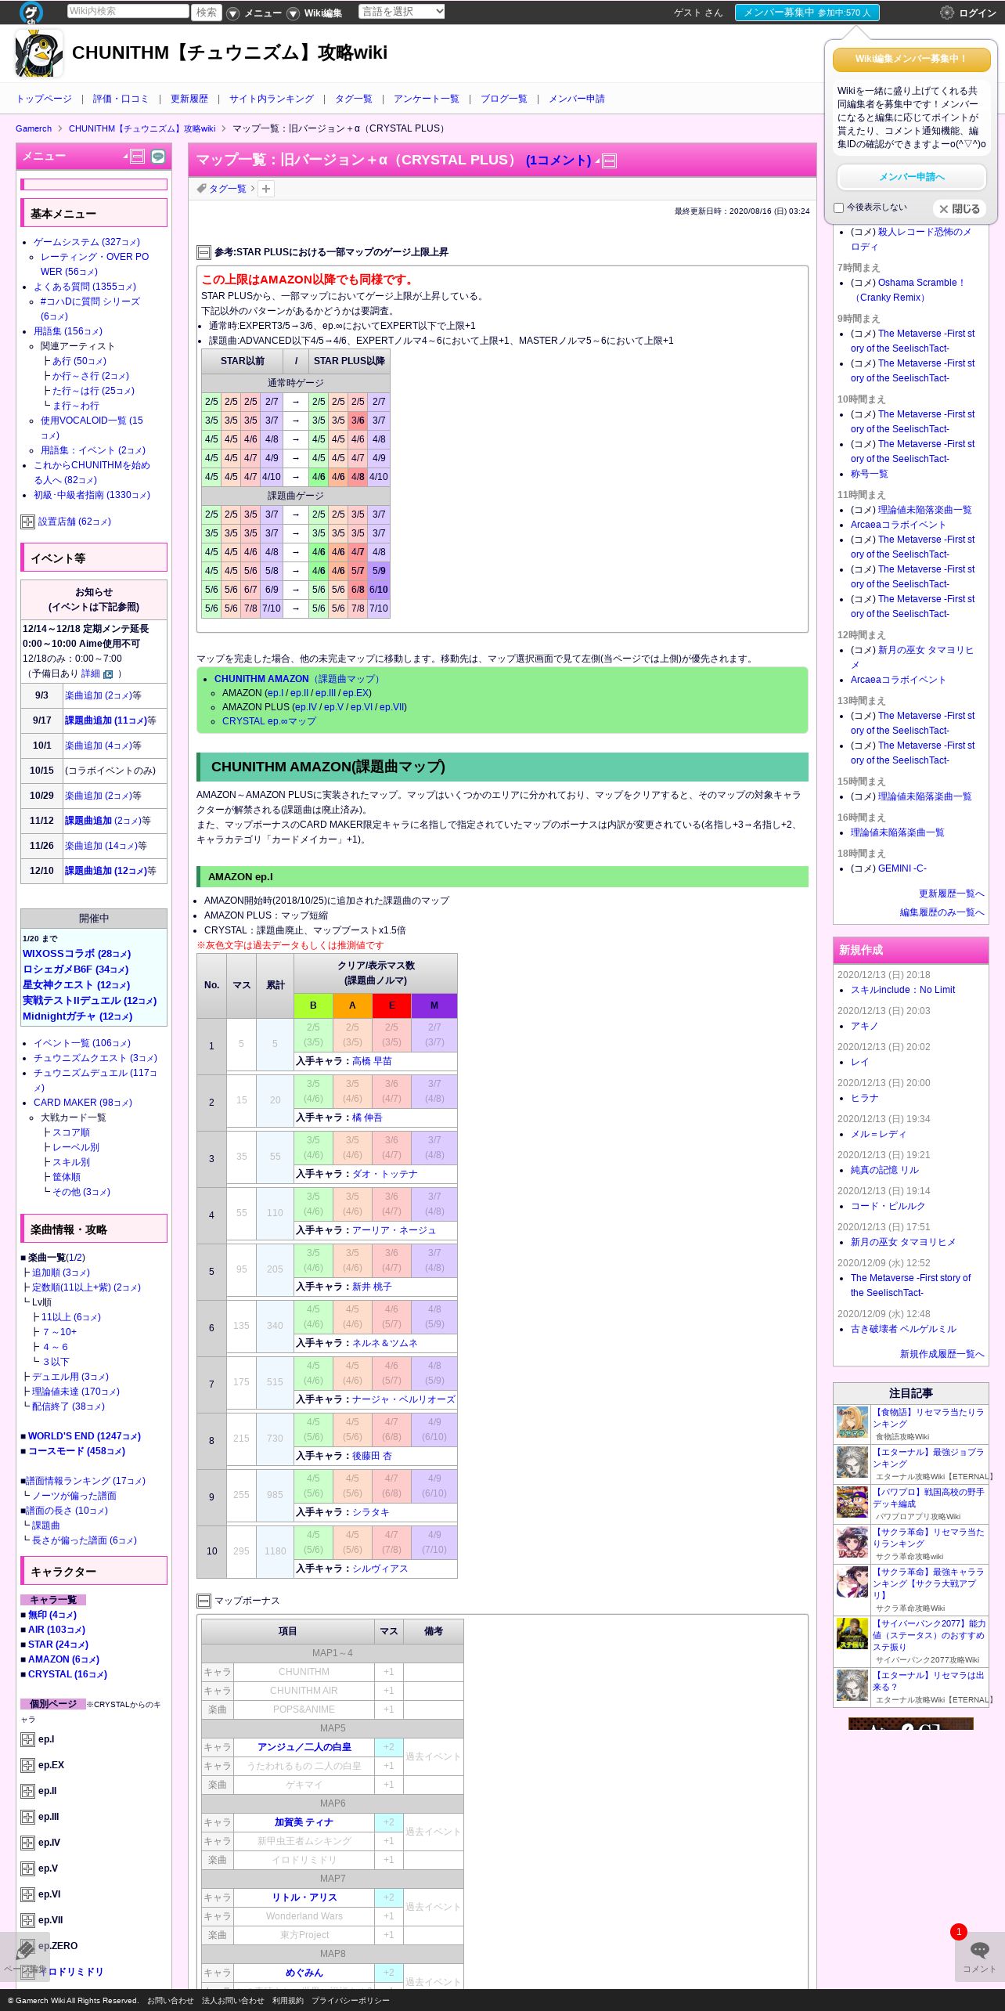
Task: Open the 言語を選択 language dropdown
Action: (402, 12)
